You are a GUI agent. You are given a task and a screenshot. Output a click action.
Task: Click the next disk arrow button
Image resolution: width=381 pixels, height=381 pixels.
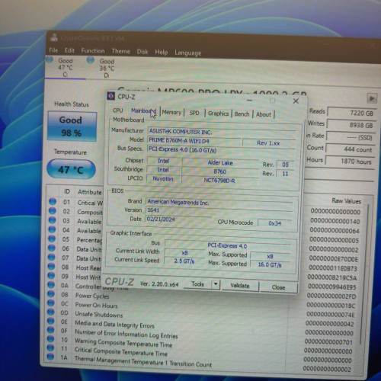372,98
